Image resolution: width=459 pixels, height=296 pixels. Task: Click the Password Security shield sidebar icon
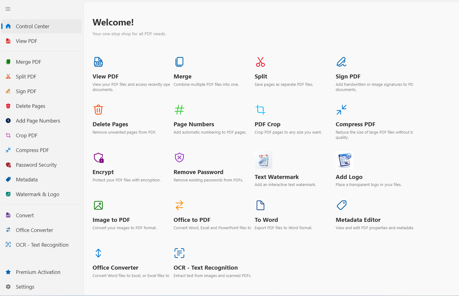click(x=8, y=165)
